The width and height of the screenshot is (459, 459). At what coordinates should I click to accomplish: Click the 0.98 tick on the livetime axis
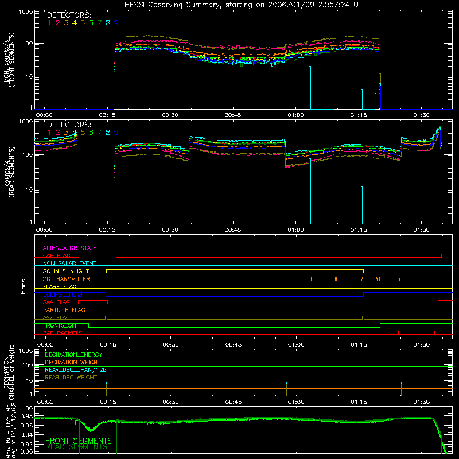pos(26,415)
